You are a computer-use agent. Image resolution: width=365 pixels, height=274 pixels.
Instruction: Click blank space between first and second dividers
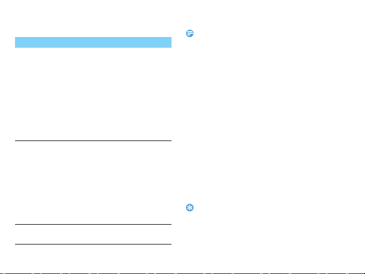pyautogui.click(x=93, y=183)
